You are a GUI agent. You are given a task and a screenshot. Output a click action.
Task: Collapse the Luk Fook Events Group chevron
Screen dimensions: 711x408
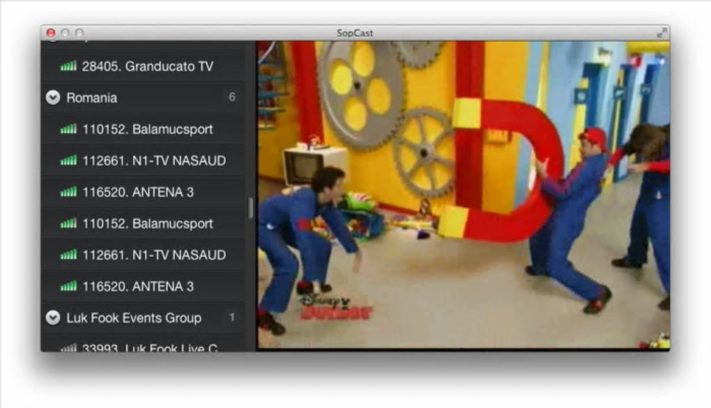click(x=53, y=317)
